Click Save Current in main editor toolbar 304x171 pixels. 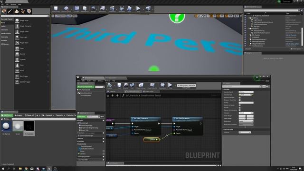pos(56,9)
